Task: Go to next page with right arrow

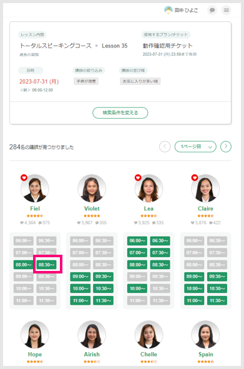Action: 226,147
